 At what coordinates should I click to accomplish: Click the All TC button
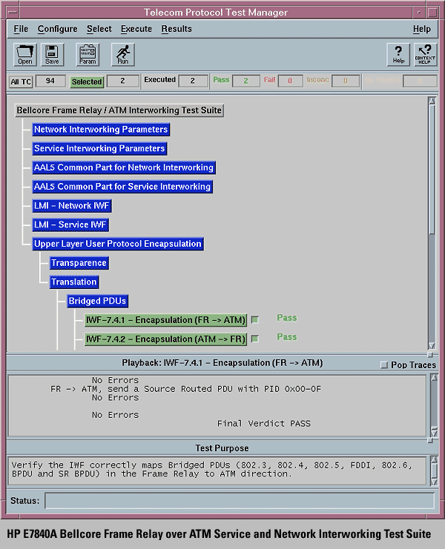pyautogui.click(x=20, y=81)
